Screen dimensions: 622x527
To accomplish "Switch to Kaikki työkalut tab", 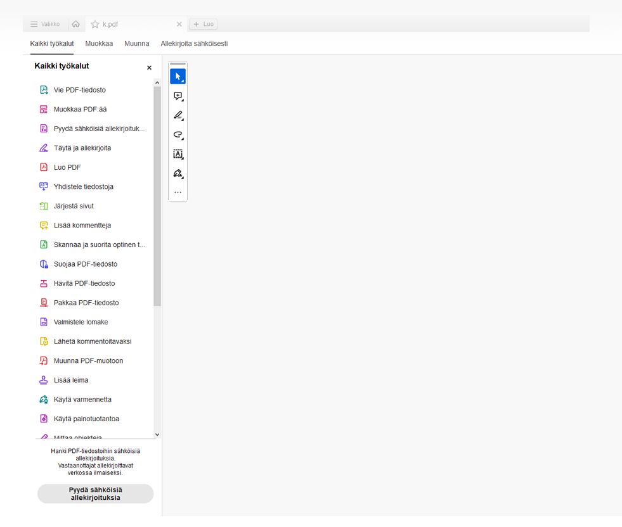I will point(52,44).
